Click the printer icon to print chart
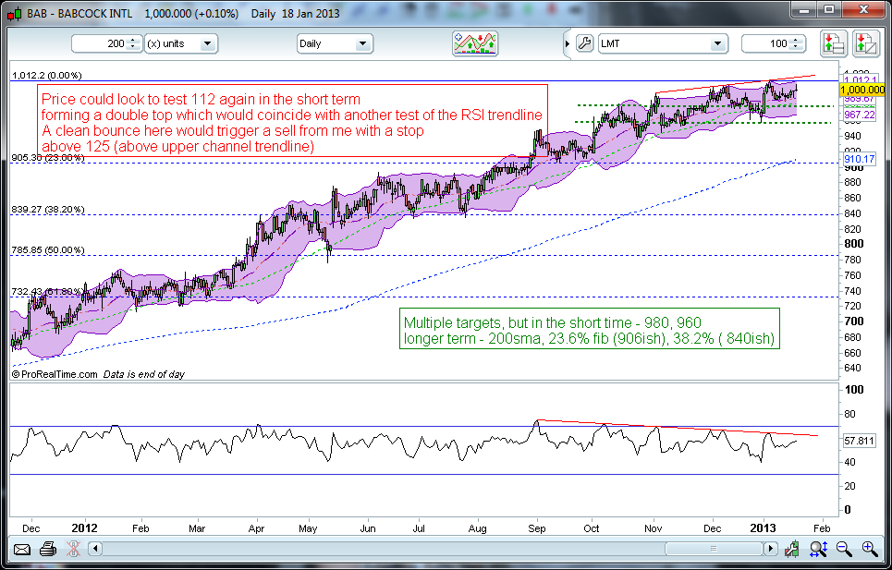892x570 pixels. (x=46, y=550)
